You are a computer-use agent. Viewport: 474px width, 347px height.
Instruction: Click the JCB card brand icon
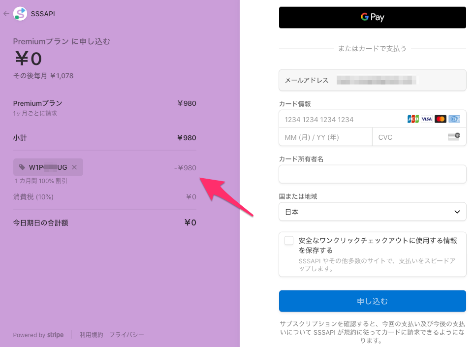point(413,119)
